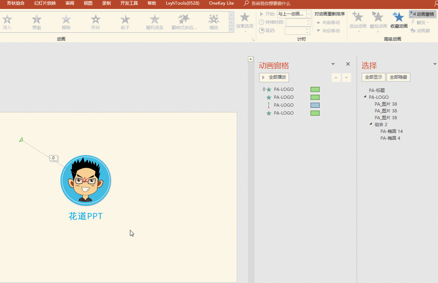This screenshot has width=438, height=283.
Task: Click the 添加动画 star icon
Action: (358, 17)
